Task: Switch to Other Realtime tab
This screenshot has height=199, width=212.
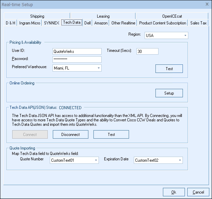Action: (123, 23)
